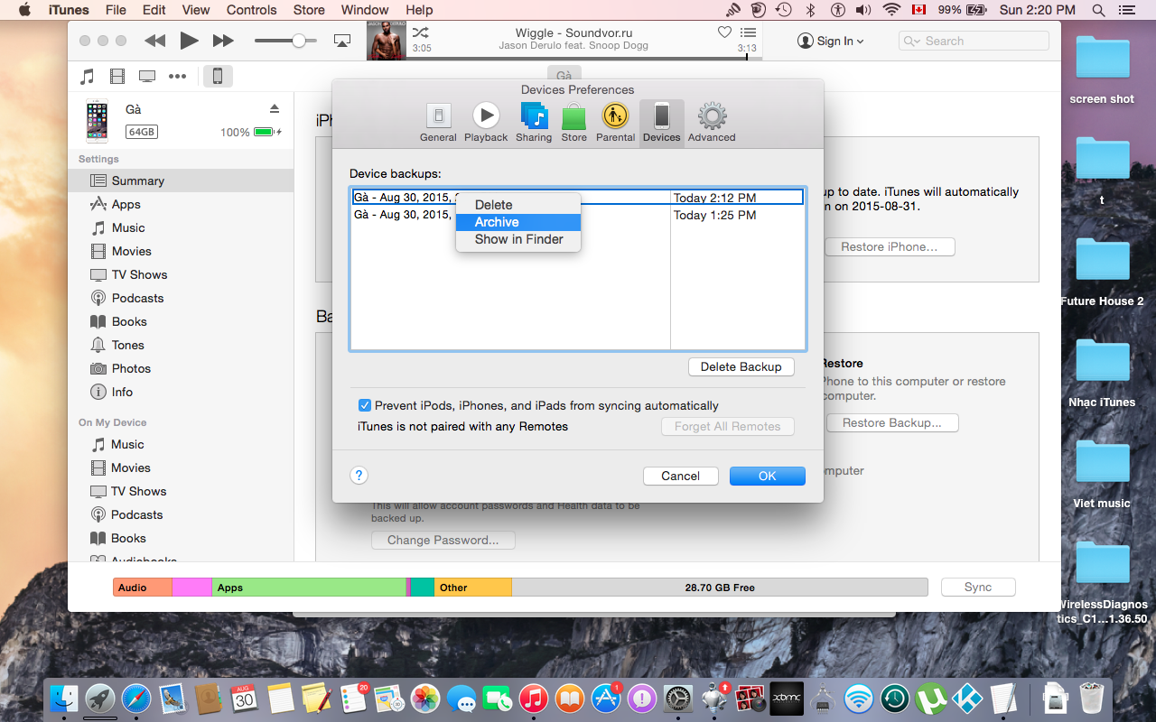Open the AirPlay output icon
The width and height of the screenshot is (1156, 722).
click(x=342, y=41)
